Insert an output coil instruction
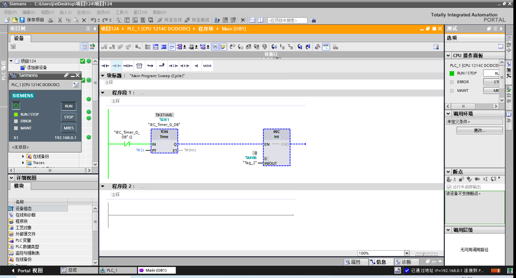The width and height of the screenshot is (516, 278). (x=128, y=66)
